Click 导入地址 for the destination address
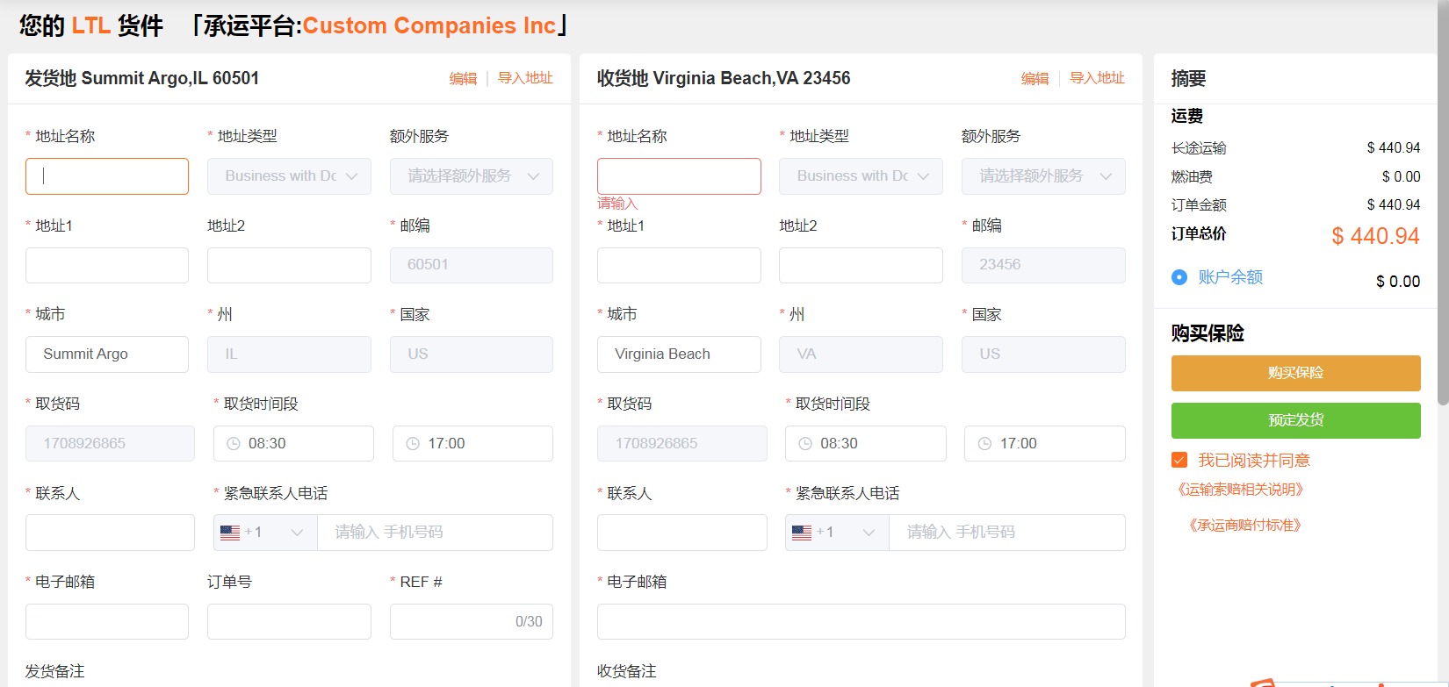 pyautogui.click(x=1097, y=78)
